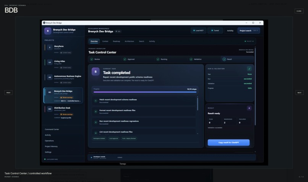308x182 pixels.
Task: Click the step 3 number circle for Run regressions
Action: tap(96, 122)
